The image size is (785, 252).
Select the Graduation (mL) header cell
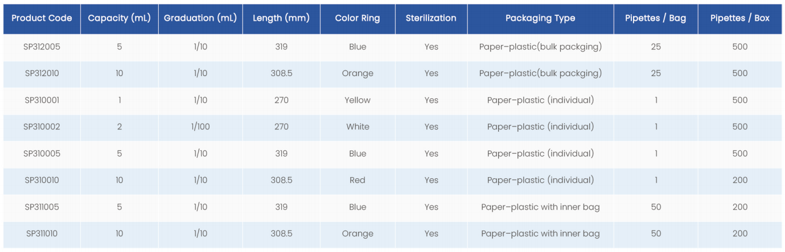(200, 18)
